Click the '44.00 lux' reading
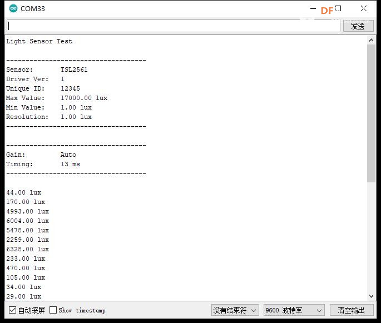The height and width of the screenshot is (323, 381). (23, 192)
